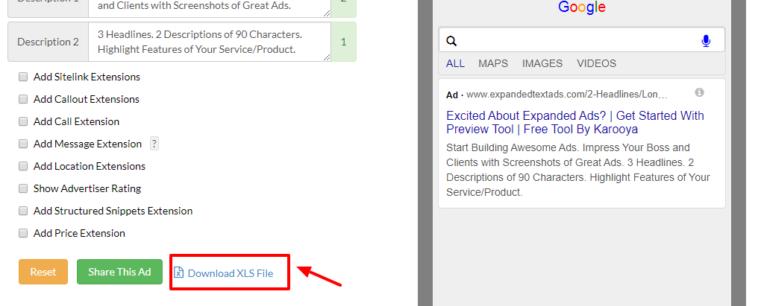Enable Add Sitelink Extensions checkbox
This screenshot has height=306, width=761.
(23, 77)
